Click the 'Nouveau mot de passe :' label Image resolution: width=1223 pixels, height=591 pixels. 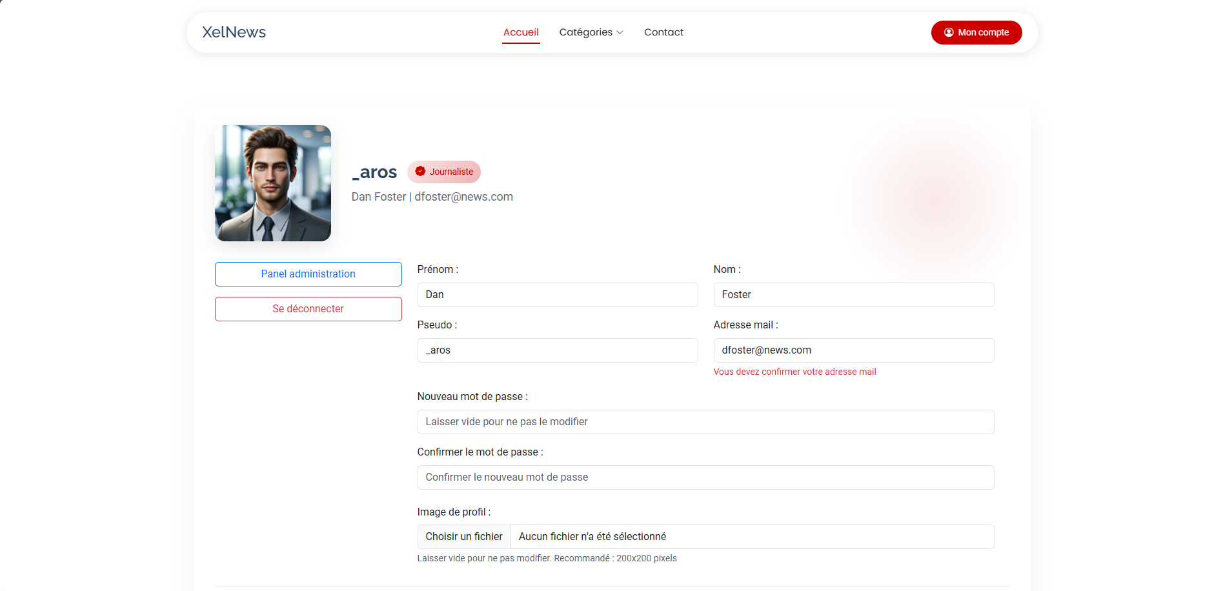point(472,397)
